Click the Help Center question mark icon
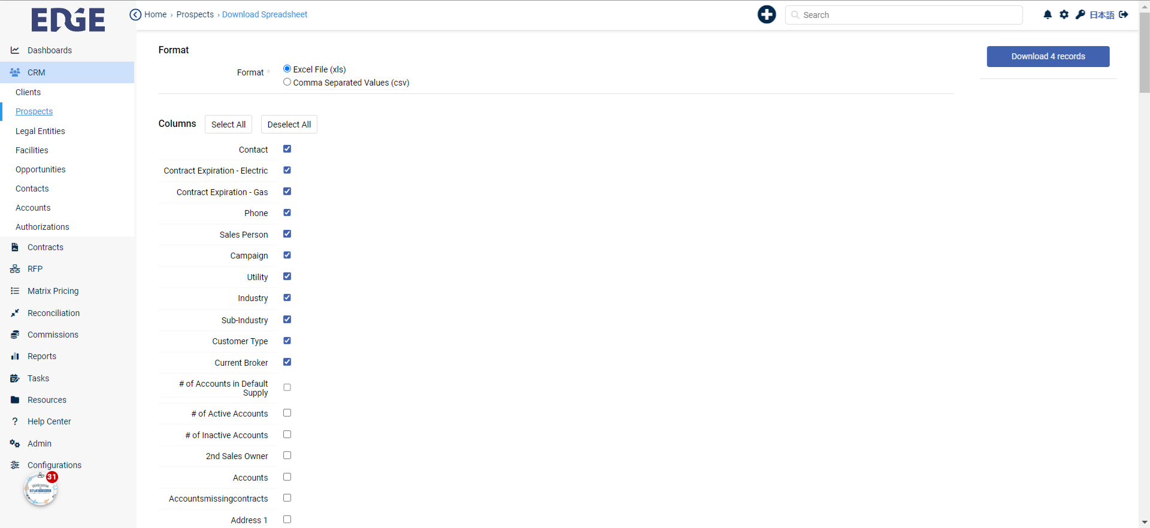The height and width of the screenshot is (528, 1150). coord(15,421)
